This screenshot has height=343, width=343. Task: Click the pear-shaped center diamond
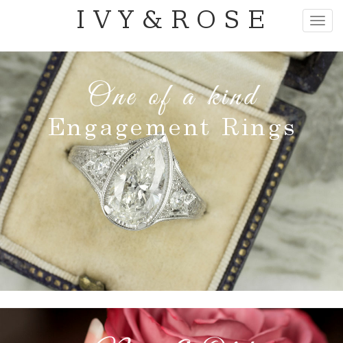coord(137,183)
